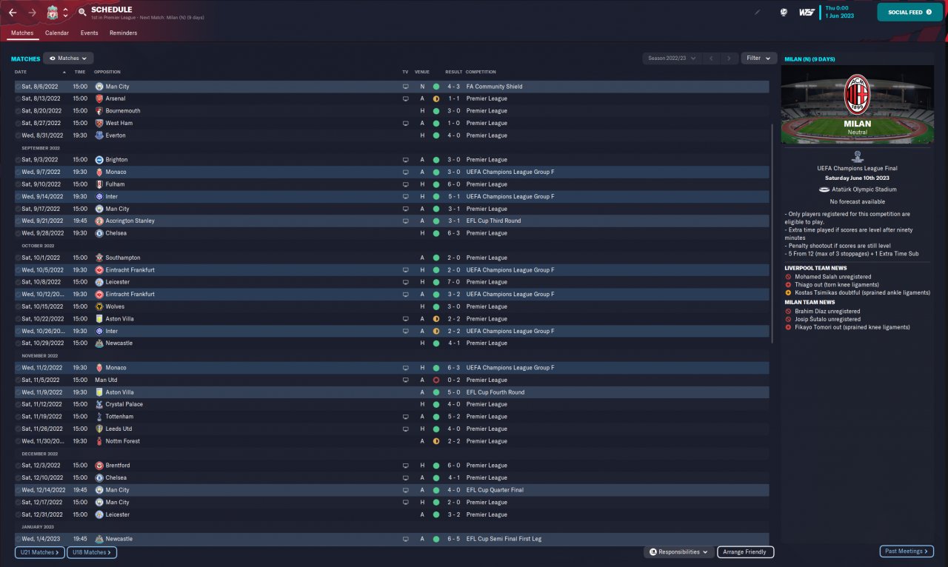Go to the previous season arrow
948x567 pixels.
pos(711,58)
